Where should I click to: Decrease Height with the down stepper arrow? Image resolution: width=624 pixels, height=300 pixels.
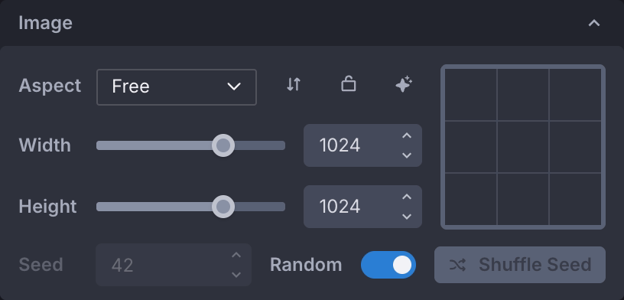(406, 217)
